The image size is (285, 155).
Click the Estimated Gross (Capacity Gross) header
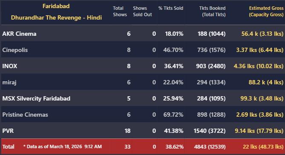click(266, 11)
